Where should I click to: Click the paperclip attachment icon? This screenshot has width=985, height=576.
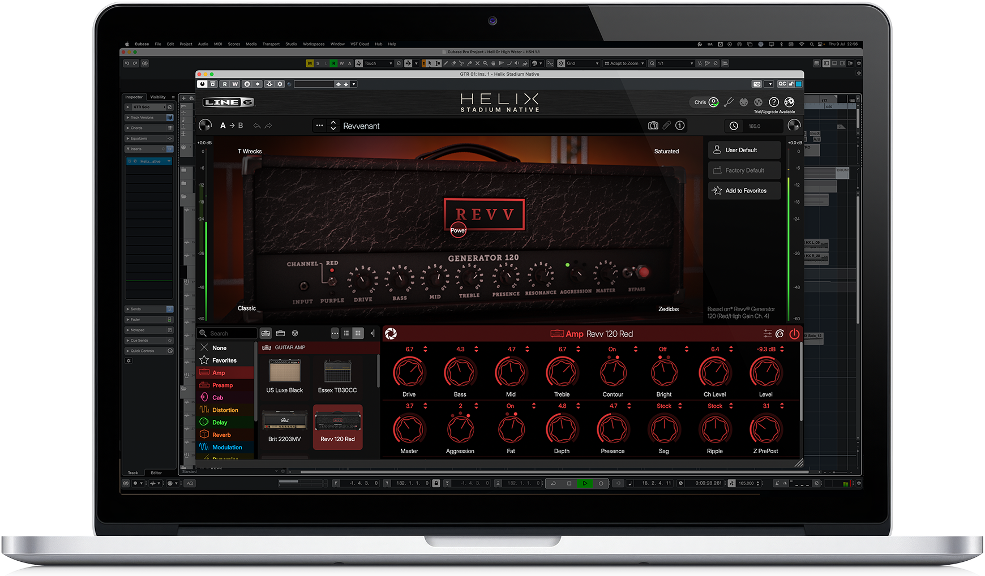[667, 126]
